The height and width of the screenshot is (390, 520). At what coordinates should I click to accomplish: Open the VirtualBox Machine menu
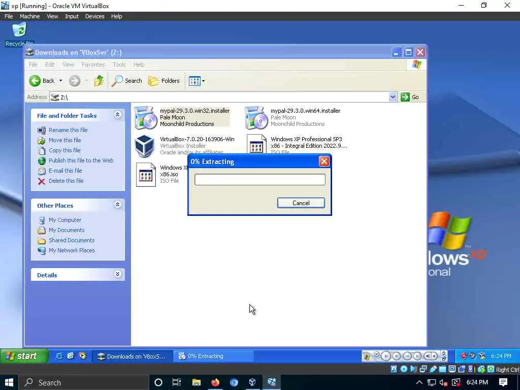(29, 16)
